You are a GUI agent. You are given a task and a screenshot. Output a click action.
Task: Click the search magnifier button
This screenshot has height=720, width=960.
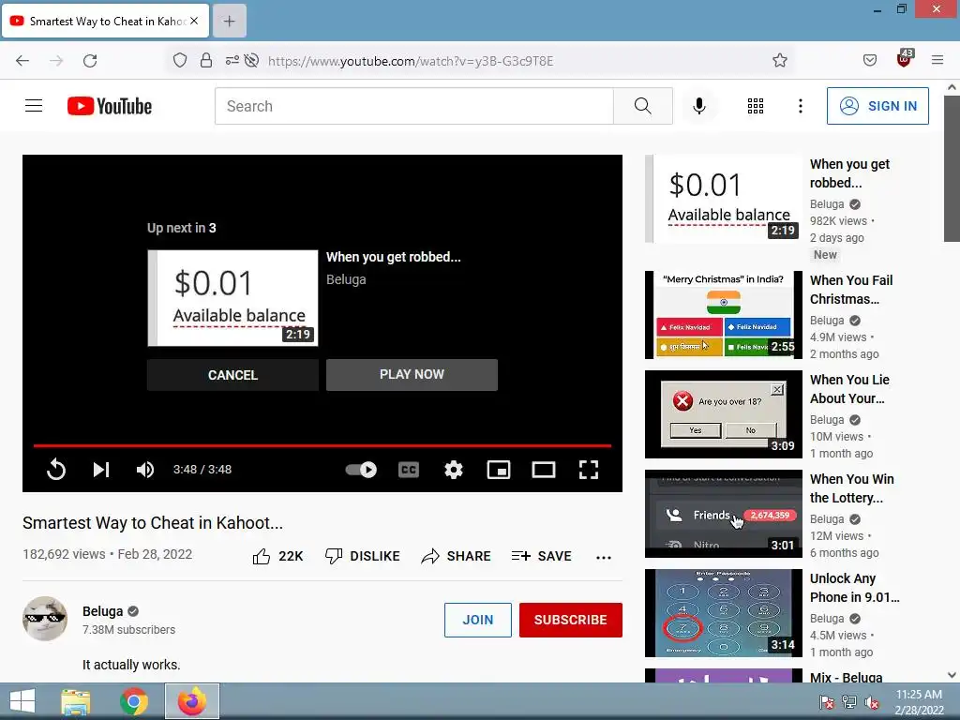[643, 106]
